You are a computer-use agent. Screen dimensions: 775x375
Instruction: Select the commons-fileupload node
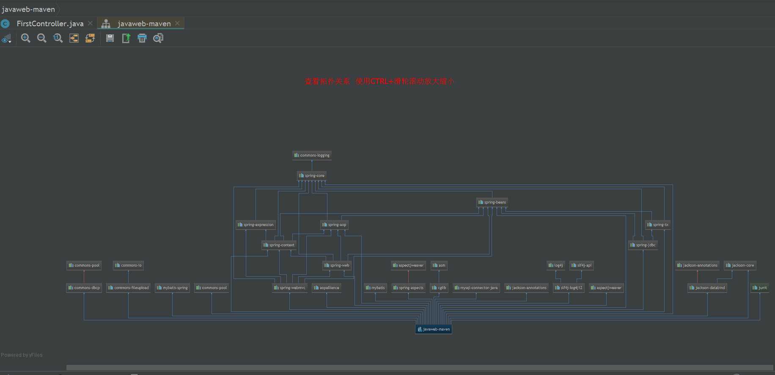129,288
